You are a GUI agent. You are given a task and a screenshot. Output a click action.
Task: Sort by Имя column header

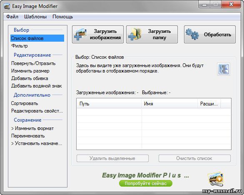coord(169,104)
